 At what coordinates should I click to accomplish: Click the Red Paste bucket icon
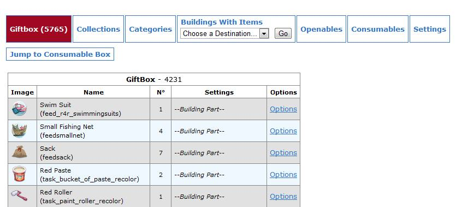point(20,174)
